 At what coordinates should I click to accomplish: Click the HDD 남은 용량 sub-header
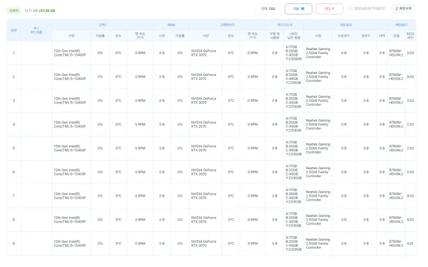pos(294,36)
